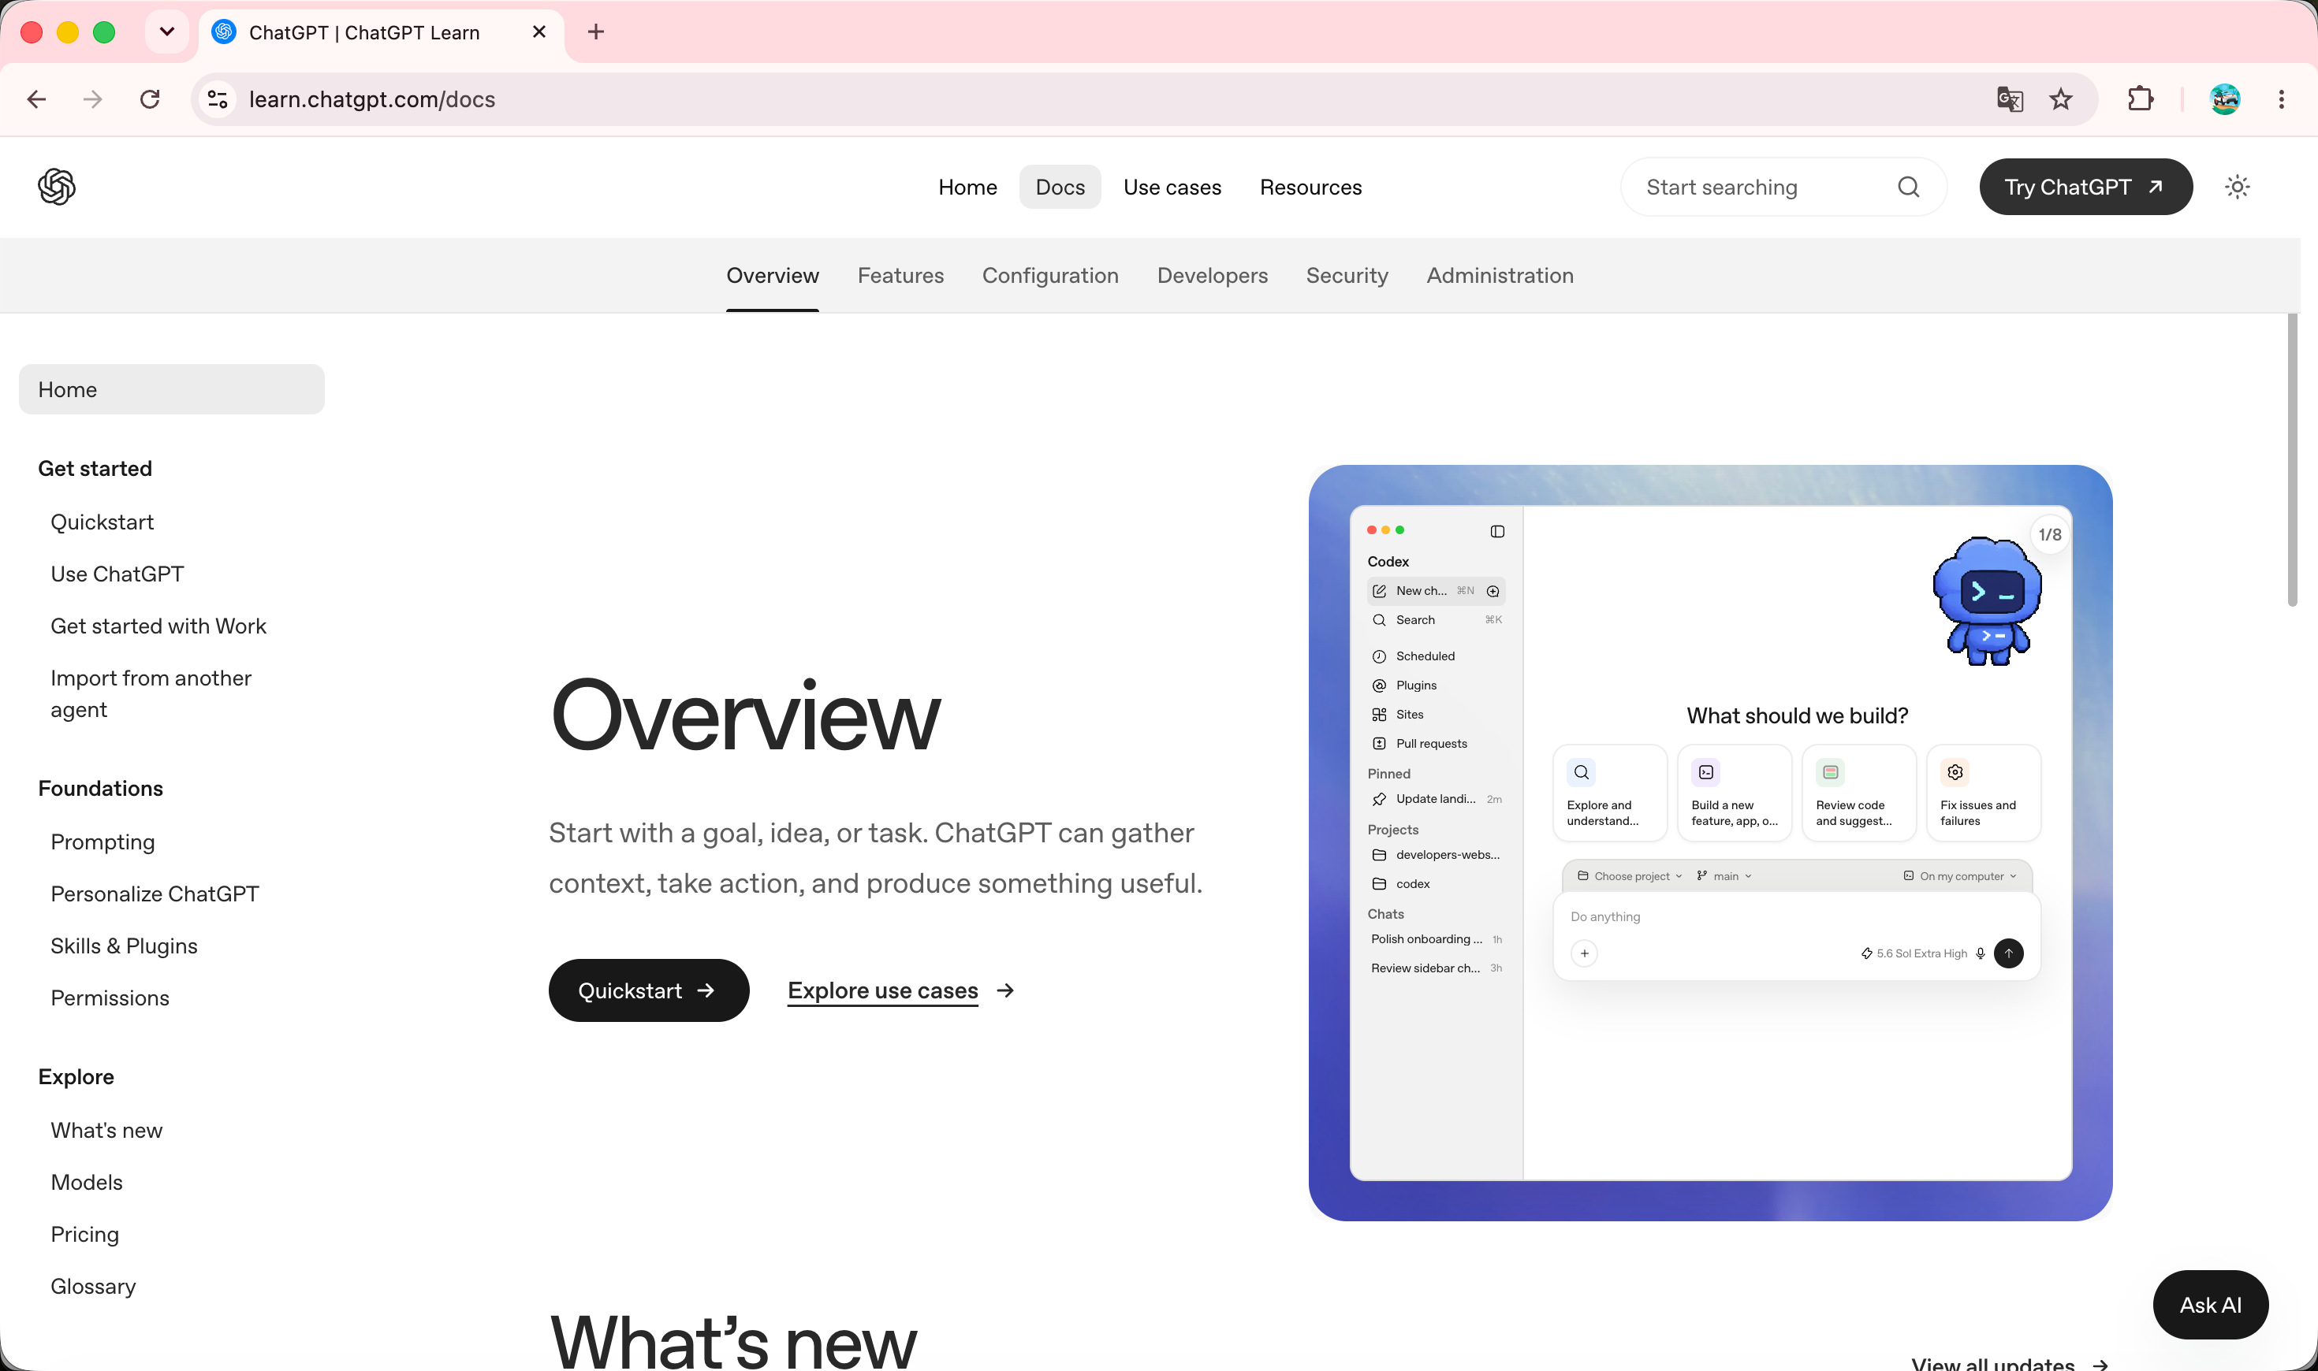2318x1371 pixels.
Task: Click the Codex app preview image
Action: coord(1710,842)
